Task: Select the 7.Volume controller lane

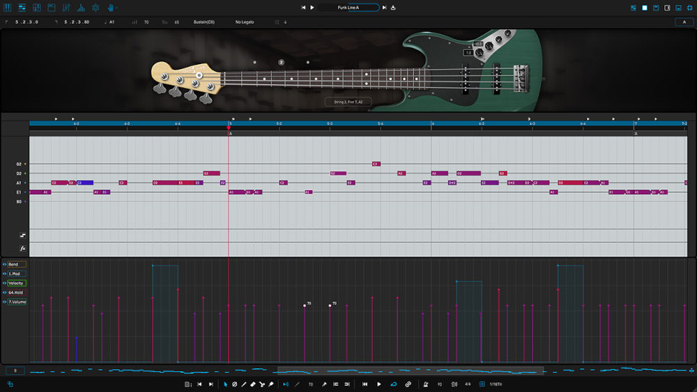Action: [x=17, y=302]
